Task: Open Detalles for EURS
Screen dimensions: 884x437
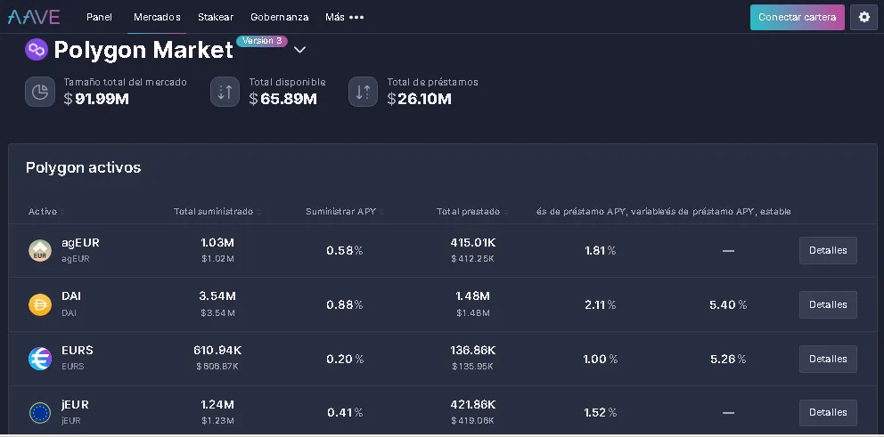Action: 828,359
